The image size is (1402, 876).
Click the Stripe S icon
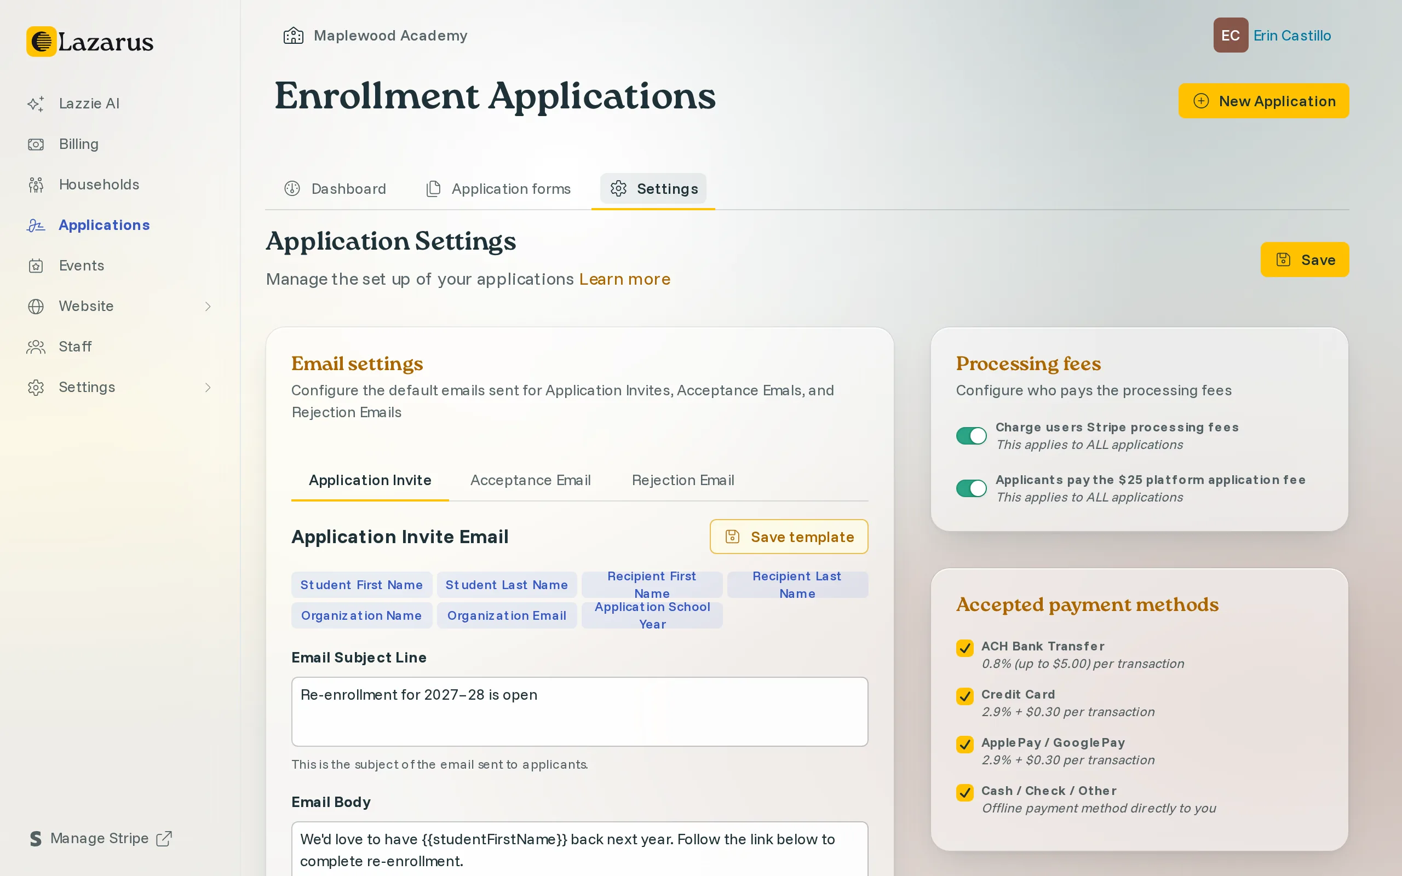coord(36,838)
